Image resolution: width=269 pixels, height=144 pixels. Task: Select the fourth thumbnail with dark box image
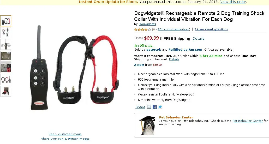6,56
